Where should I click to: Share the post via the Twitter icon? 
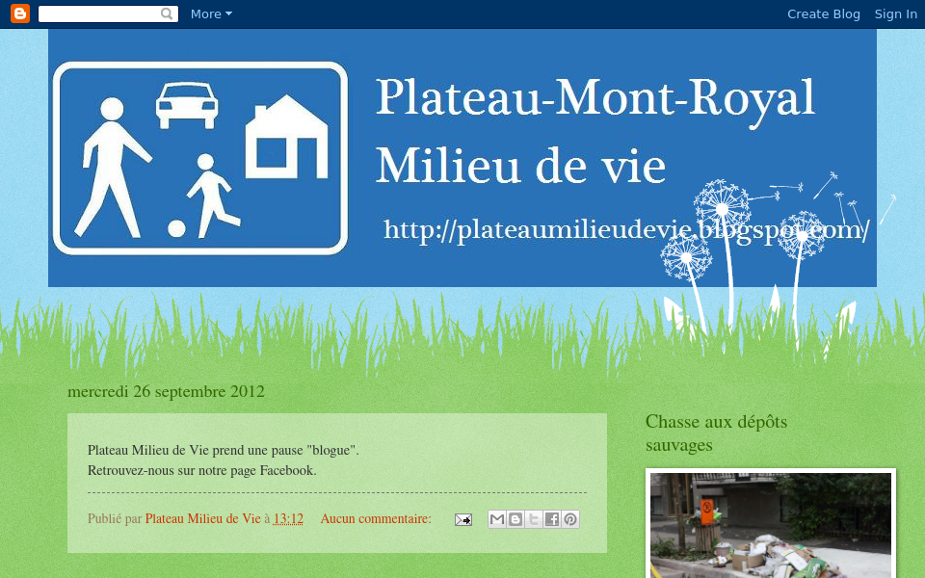(x=533, y=519)
